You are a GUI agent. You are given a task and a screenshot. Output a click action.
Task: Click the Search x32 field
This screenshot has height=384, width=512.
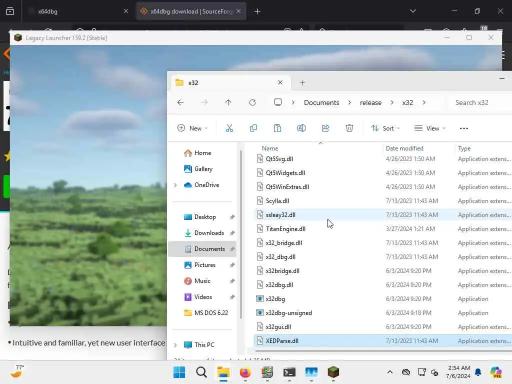click(480, 102)
